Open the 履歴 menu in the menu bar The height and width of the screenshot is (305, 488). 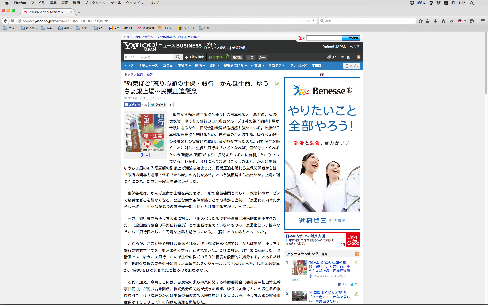(76, 3)
